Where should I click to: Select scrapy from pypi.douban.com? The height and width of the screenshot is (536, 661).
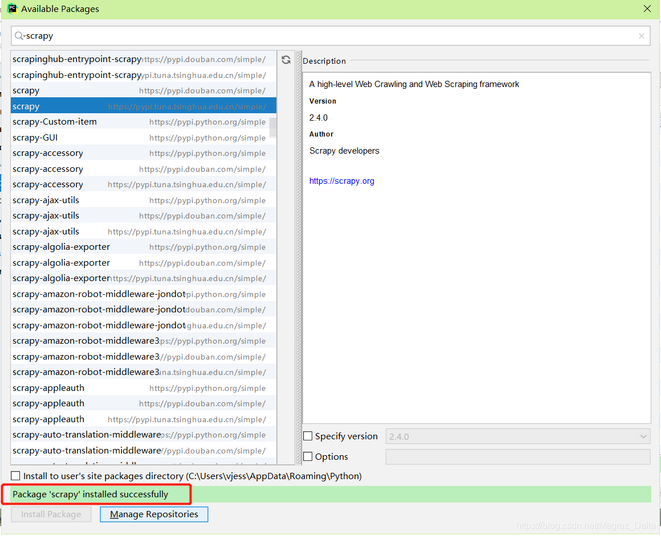(x=144, y=90)
